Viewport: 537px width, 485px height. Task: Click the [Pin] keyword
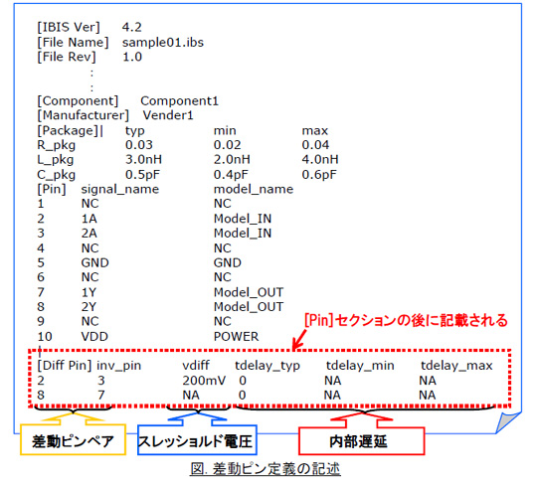(52, 189)
